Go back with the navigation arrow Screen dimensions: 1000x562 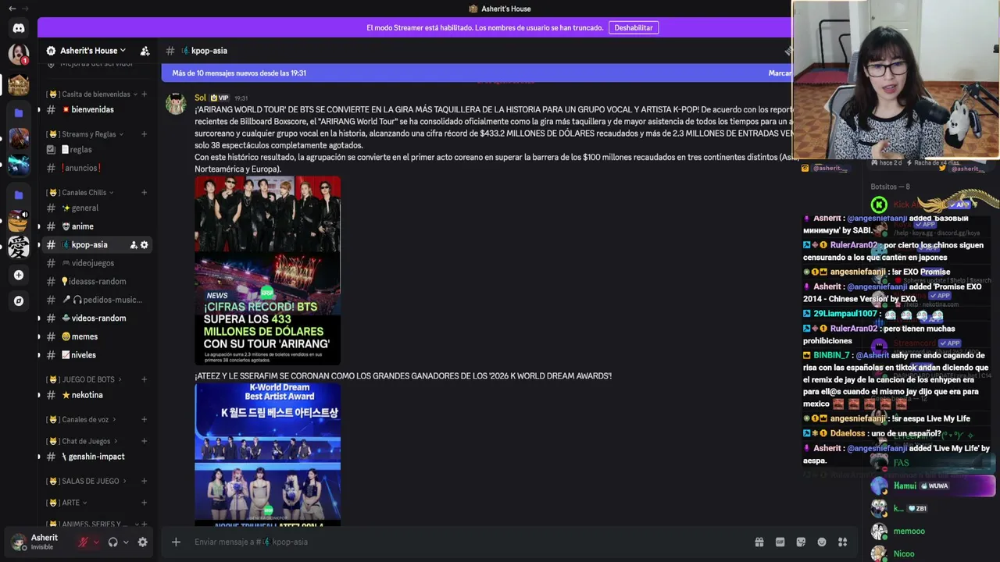coord(12,9)
